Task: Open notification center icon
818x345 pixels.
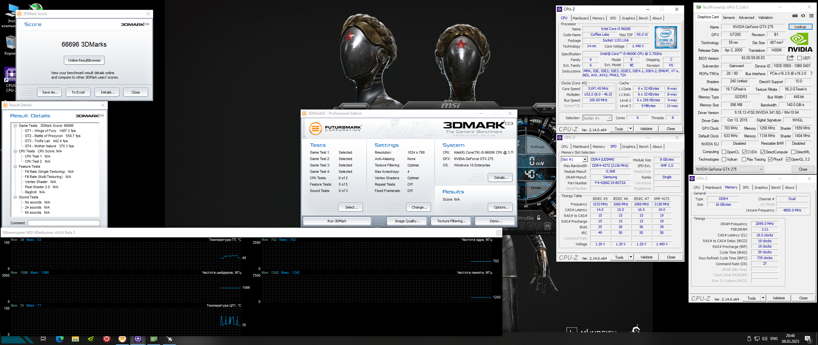Action: point(808,339)
